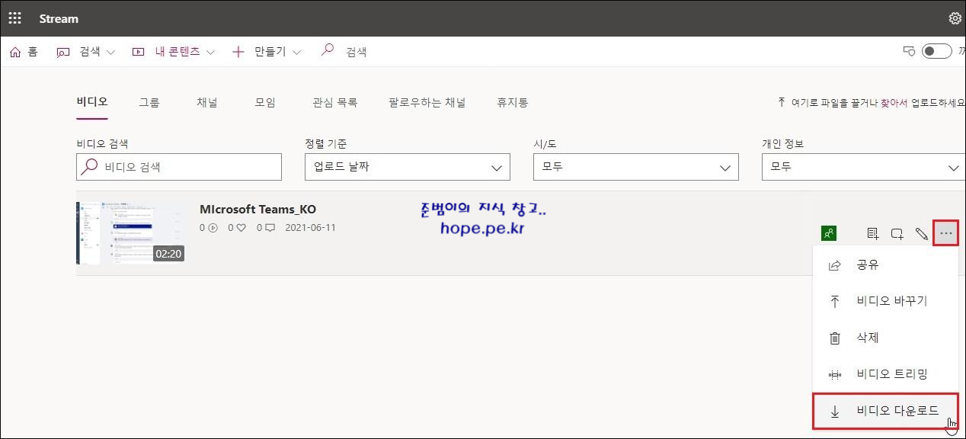Click the Stream app title
Viewport: 966px width, 439px height.
click(59, 18)
